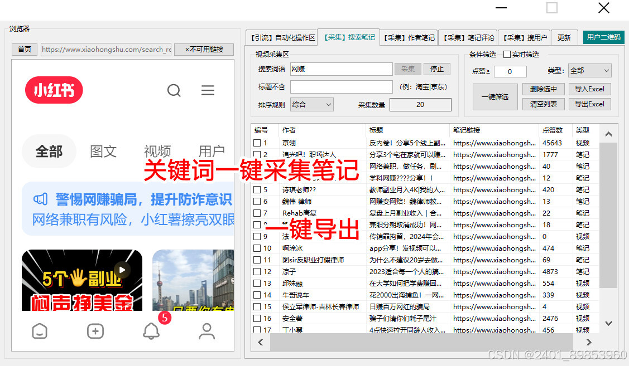The height and width of the screenshot is (366, 629).
Task: Switch to 【采集】作者笔记 tab
Action: point(409,38)
